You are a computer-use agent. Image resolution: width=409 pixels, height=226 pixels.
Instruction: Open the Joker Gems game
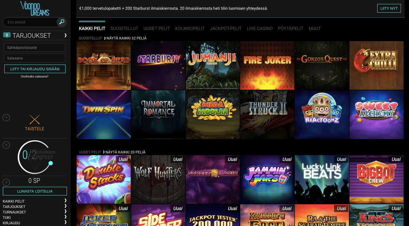(104, 215)
